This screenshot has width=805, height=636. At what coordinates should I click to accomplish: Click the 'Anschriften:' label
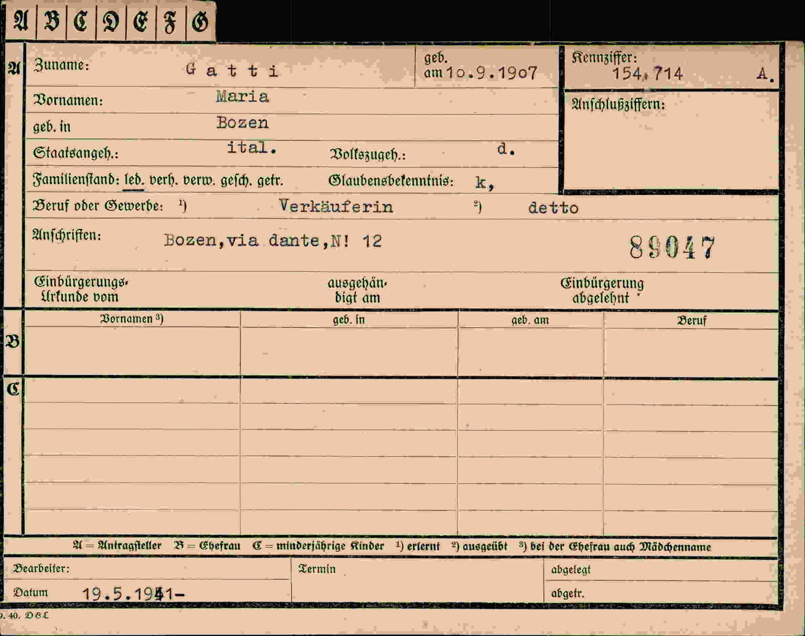coord(67,235)
